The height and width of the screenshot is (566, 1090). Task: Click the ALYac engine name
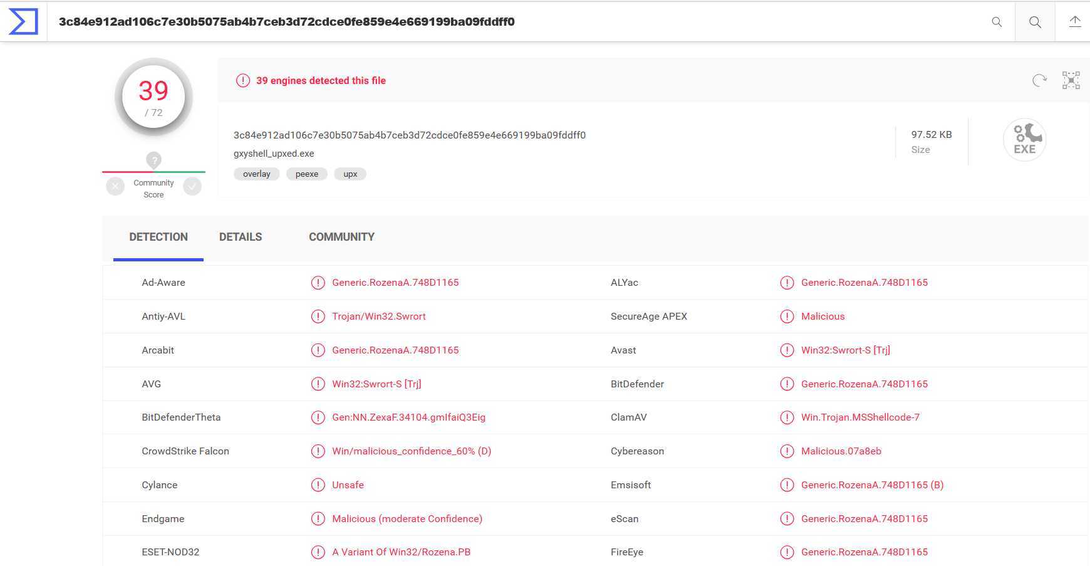(x=625, y=283)
